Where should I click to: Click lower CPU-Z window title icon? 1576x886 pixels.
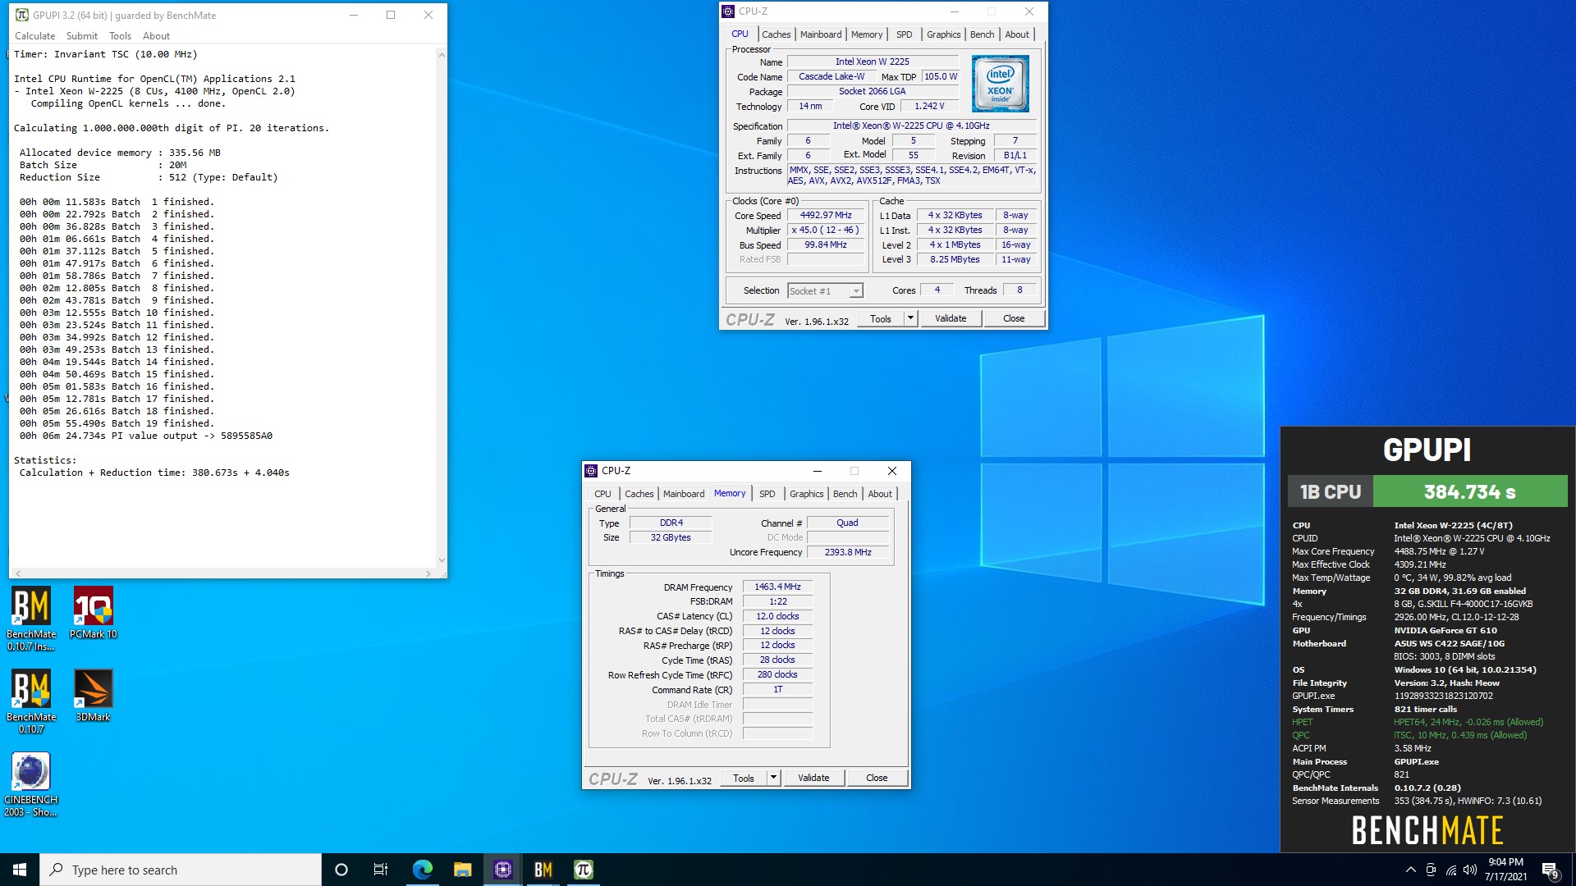(x=591, y=471)
